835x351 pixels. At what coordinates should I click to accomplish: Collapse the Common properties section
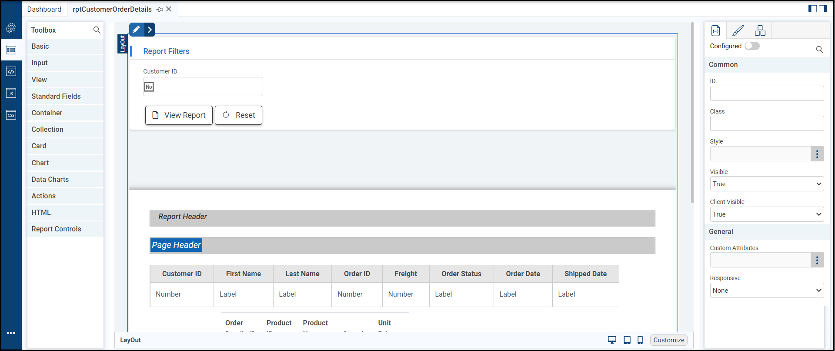pyautogui.click(x=767, y=65)
